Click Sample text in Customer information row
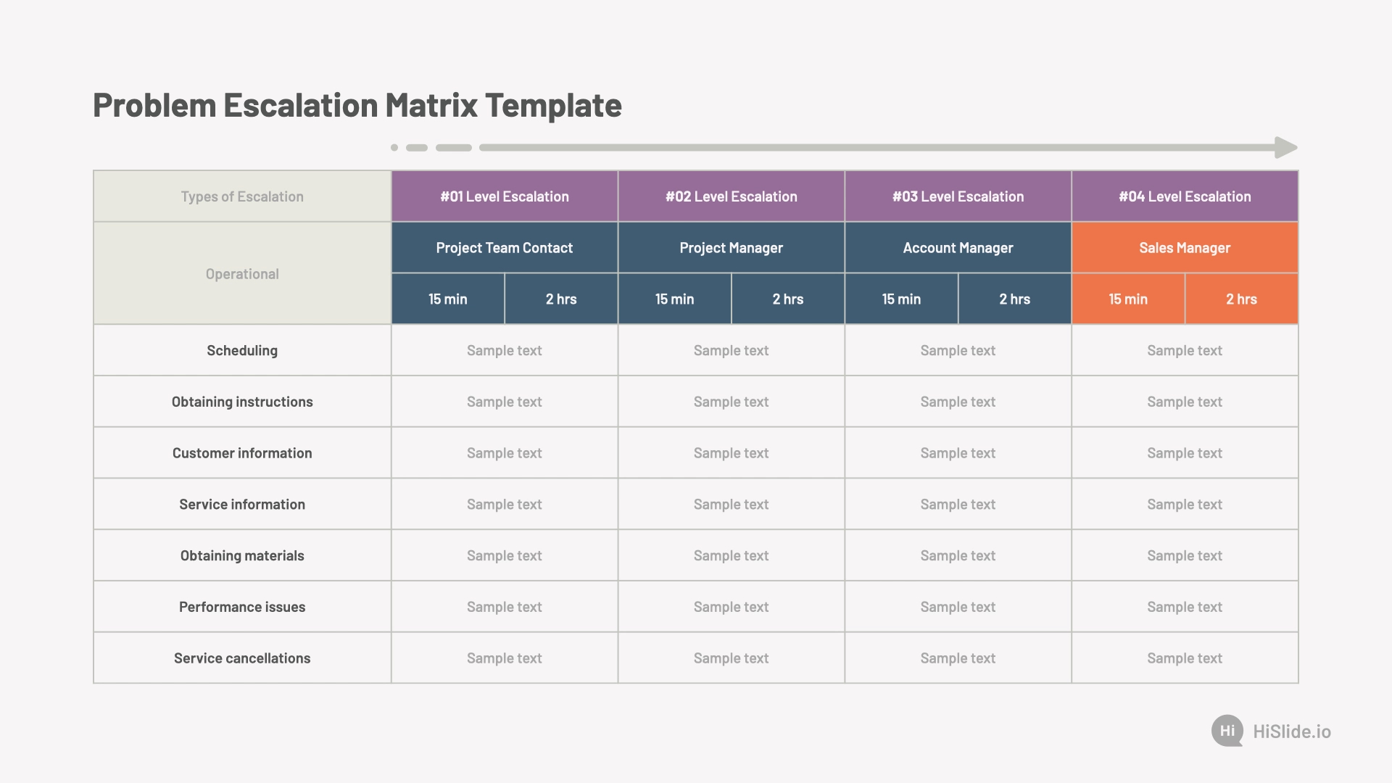This screenshot has height=783, width=1392. [x=505, y=451]
